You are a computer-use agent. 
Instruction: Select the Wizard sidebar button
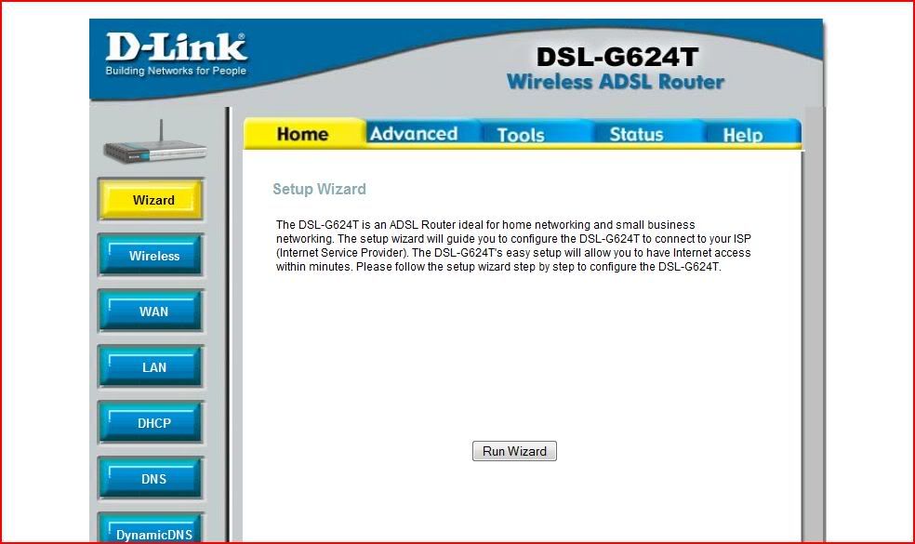pyautogui.click(x=152, y=200)
